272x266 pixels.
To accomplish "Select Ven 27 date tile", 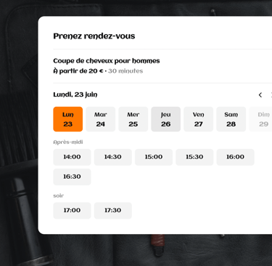I will pos(199,119).
